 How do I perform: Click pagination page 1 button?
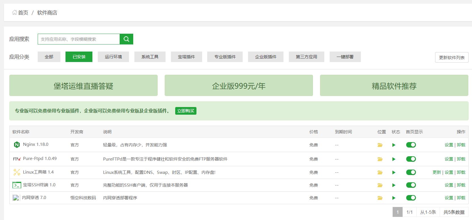(x=397, y=212)
